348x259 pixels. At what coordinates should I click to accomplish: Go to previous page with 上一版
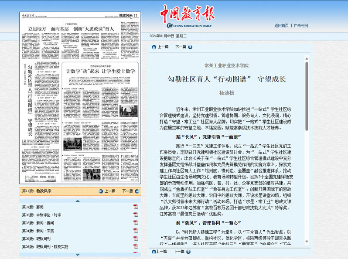click(x=107, y=191)
